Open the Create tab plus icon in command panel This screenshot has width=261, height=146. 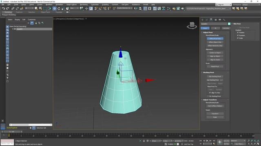[203, 20]
